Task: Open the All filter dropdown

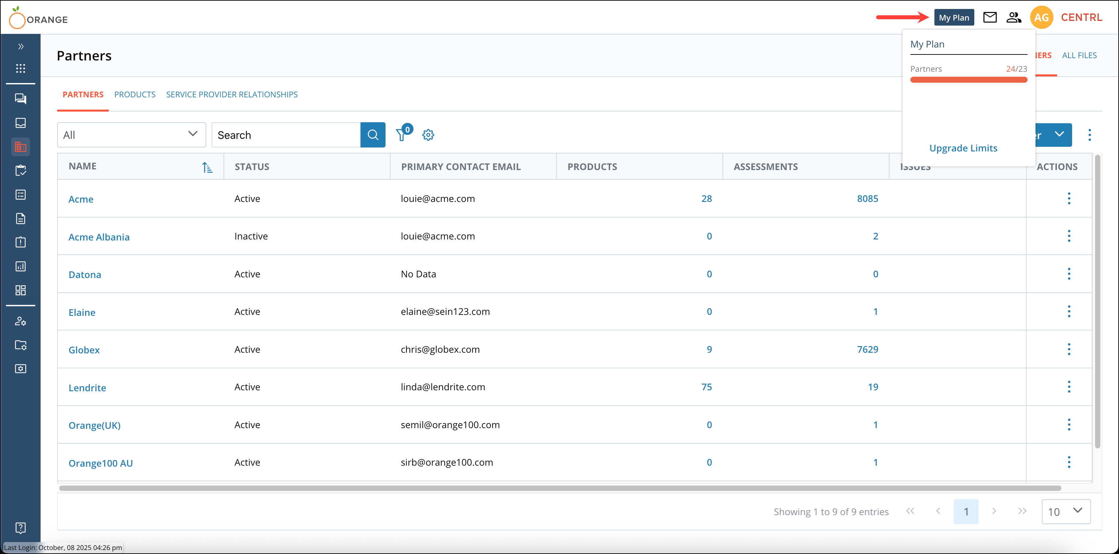Action: [x=131, y=135]
